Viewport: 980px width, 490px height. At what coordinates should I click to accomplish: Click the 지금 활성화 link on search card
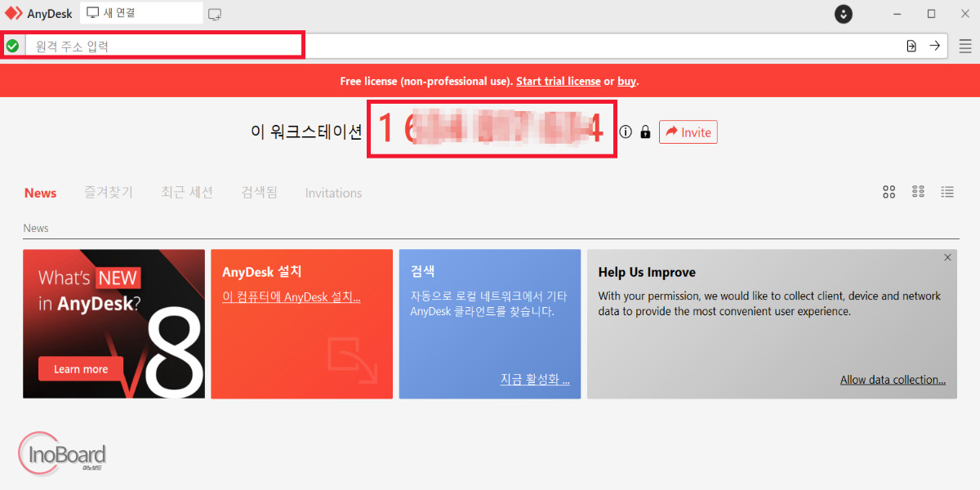[535, 380]
